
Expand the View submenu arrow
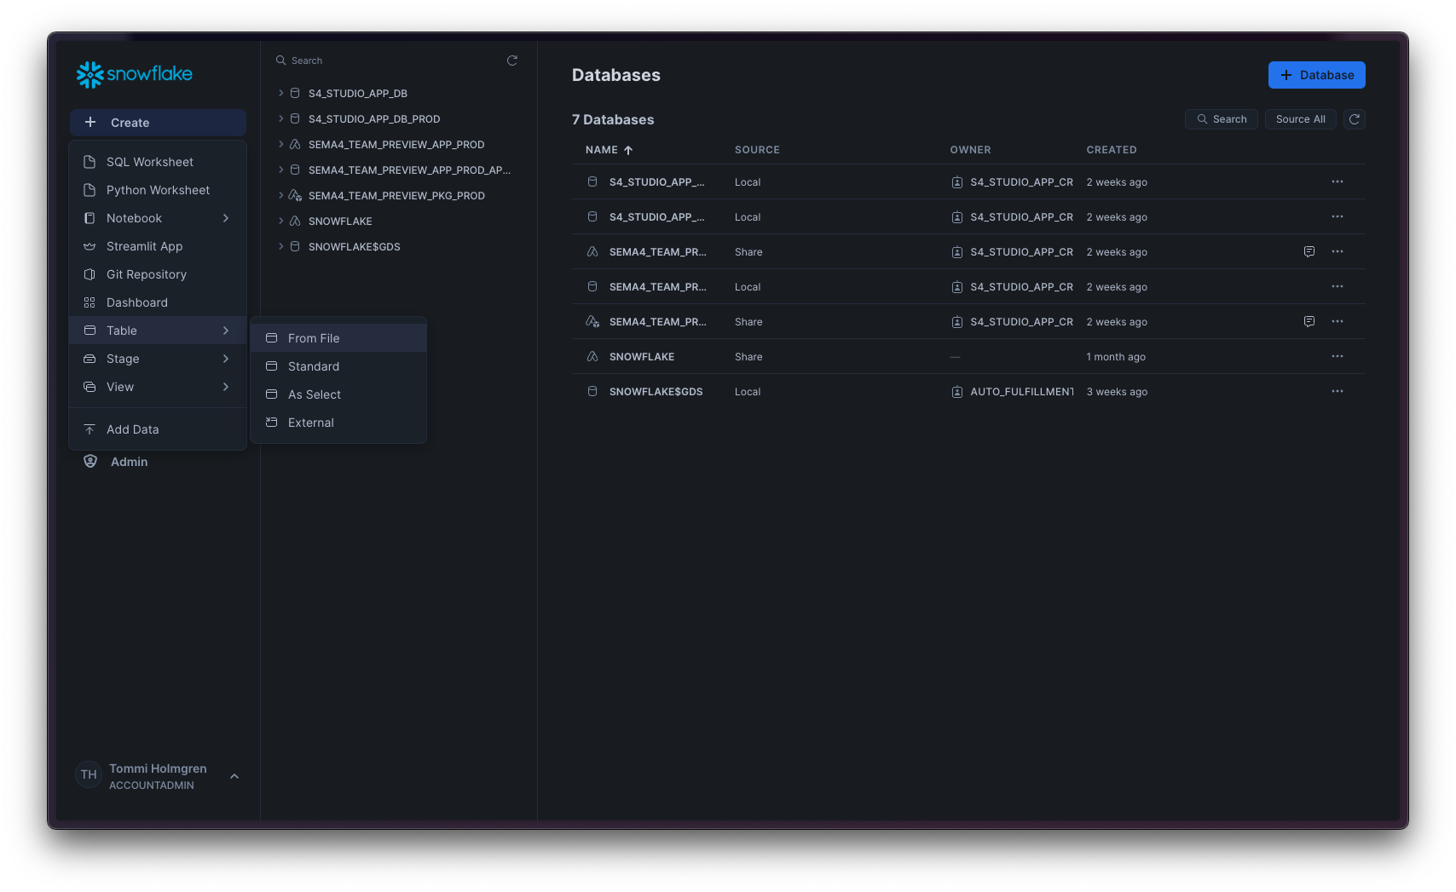coord(226,387)
